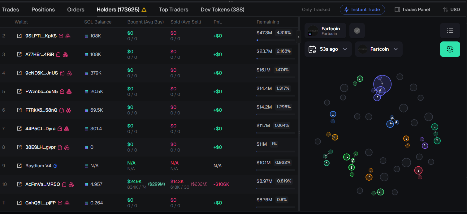This screenshot has height=214, width=467.
Task: Switch to the Top Traders tab
Action: 174,10
